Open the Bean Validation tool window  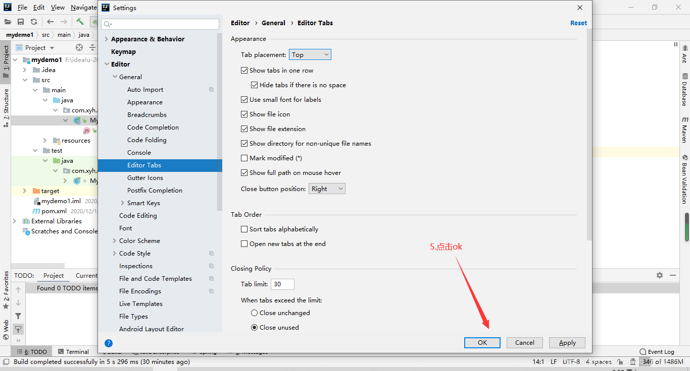[x=685, y=178]
